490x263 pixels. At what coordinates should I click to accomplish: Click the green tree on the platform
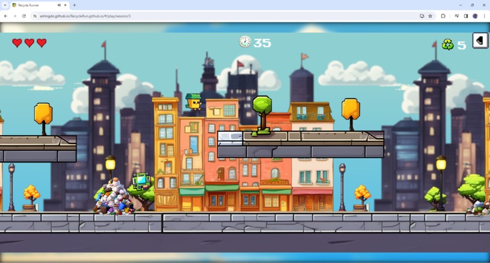pos(261,116)
